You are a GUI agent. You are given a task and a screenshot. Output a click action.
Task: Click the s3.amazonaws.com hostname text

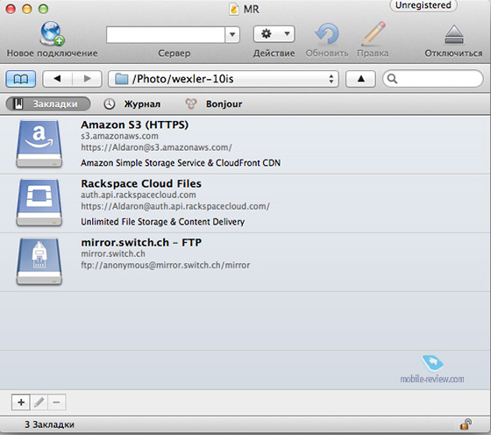[x=119, y=136]
